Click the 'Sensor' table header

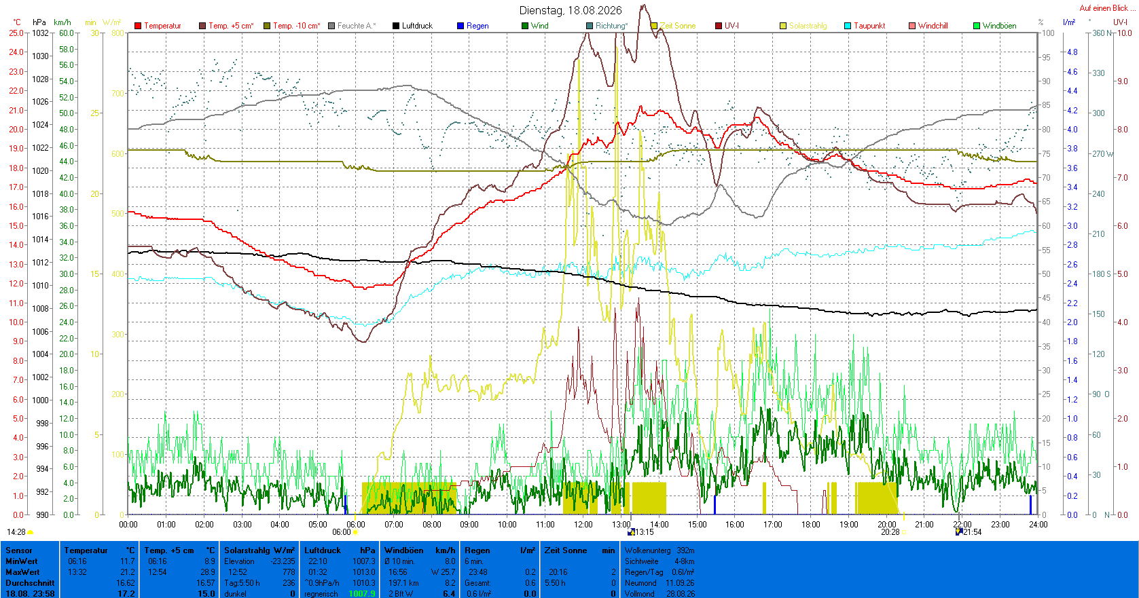tap(19, 550)
